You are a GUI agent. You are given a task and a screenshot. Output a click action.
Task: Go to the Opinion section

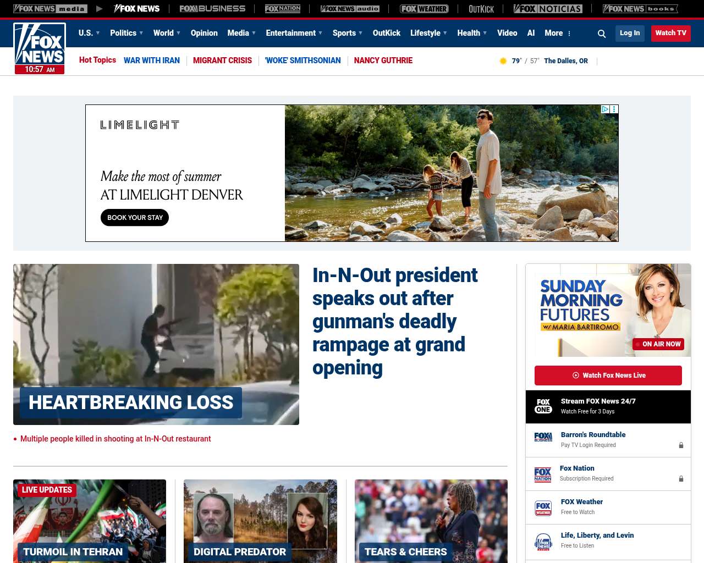(204, 33)
